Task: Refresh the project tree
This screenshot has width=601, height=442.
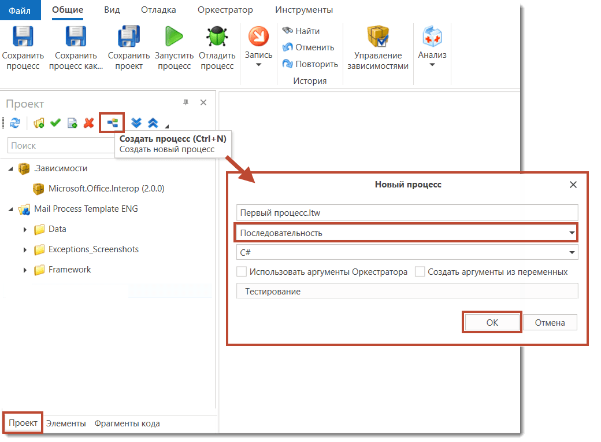Action: tap(15, 123)
